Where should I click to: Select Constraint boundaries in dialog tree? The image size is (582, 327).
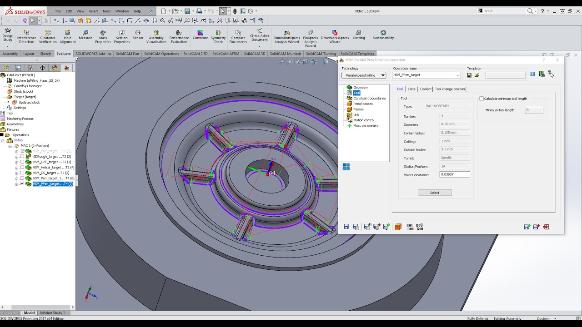click(369, 98)
